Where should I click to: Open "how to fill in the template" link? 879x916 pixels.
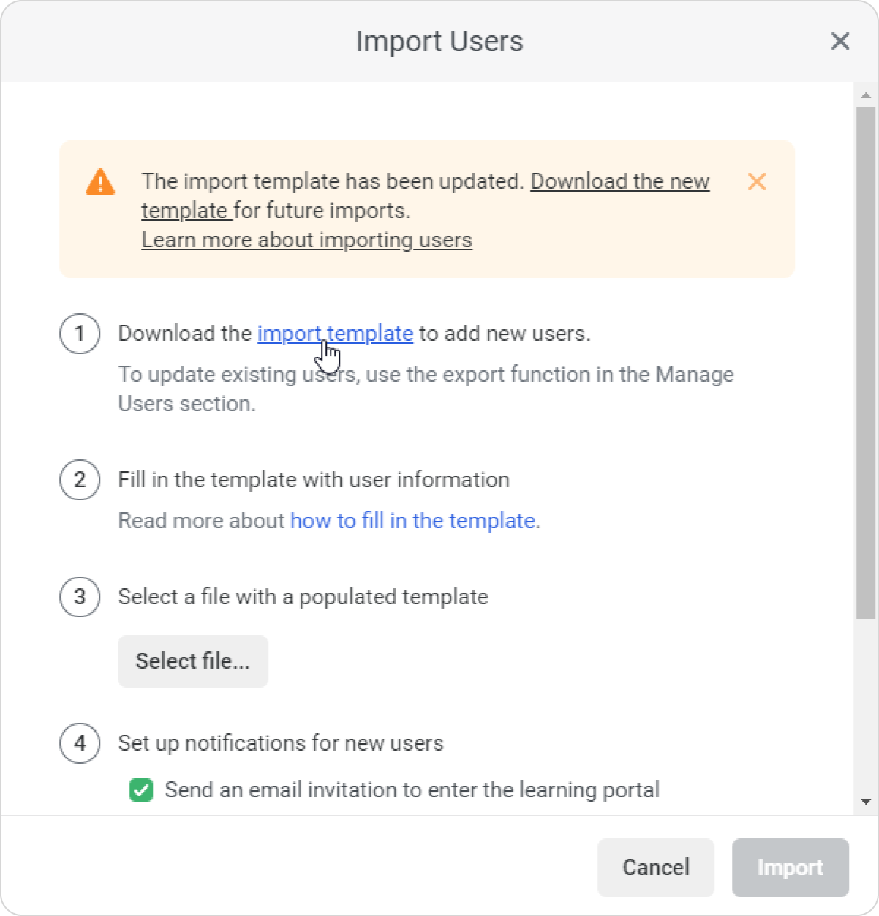click(x=412, y=521)
